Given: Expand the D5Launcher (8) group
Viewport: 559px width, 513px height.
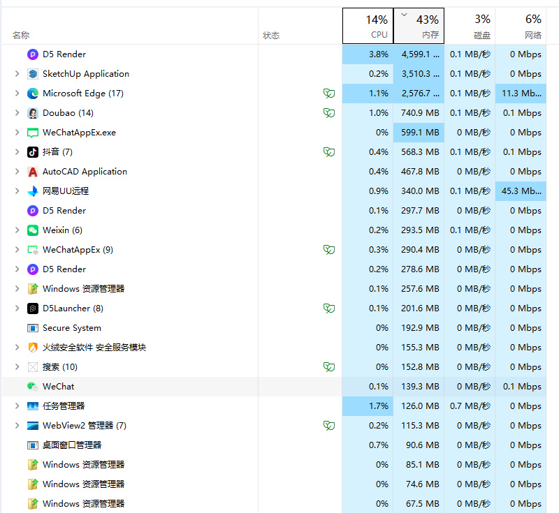Looking at the screenshot, I should pos(17,308).
